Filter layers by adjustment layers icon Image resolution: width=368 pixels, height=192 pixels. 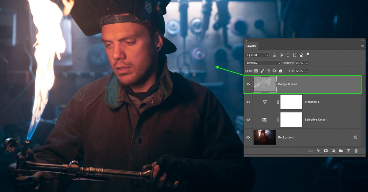click(281, 55)
